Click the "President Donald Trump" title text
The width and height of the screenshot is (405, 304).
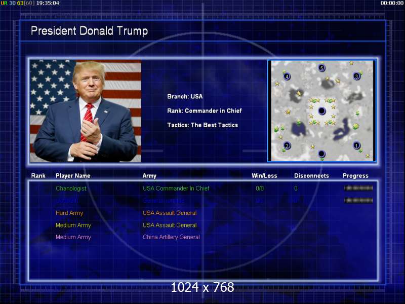click(x=90, y=31)
